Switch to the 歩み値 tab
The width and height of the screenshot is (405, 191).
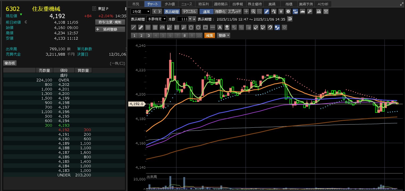click(x=170, y=4)
